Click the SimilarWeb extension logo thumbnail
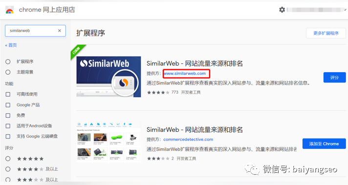 109,77
